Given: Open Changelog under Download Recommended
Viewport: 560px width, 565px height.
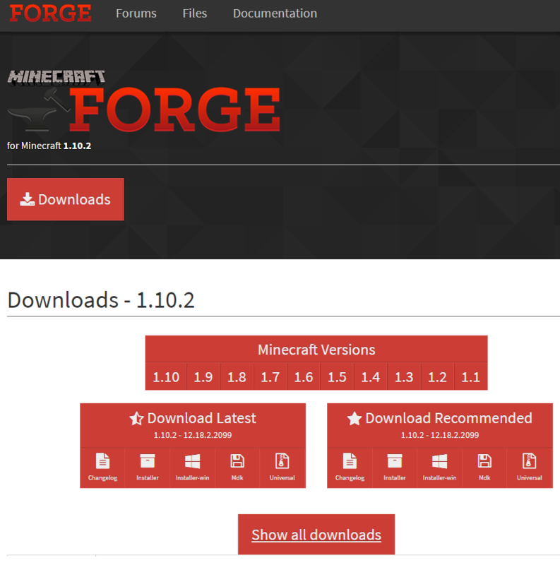Looking at the screenshot, I should (x=350, y=468).
